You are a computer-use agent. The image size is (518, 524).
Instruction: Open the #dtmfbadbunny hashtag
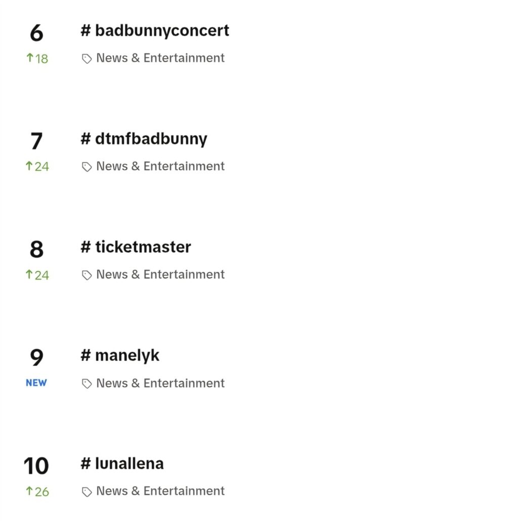coord(144,139)
